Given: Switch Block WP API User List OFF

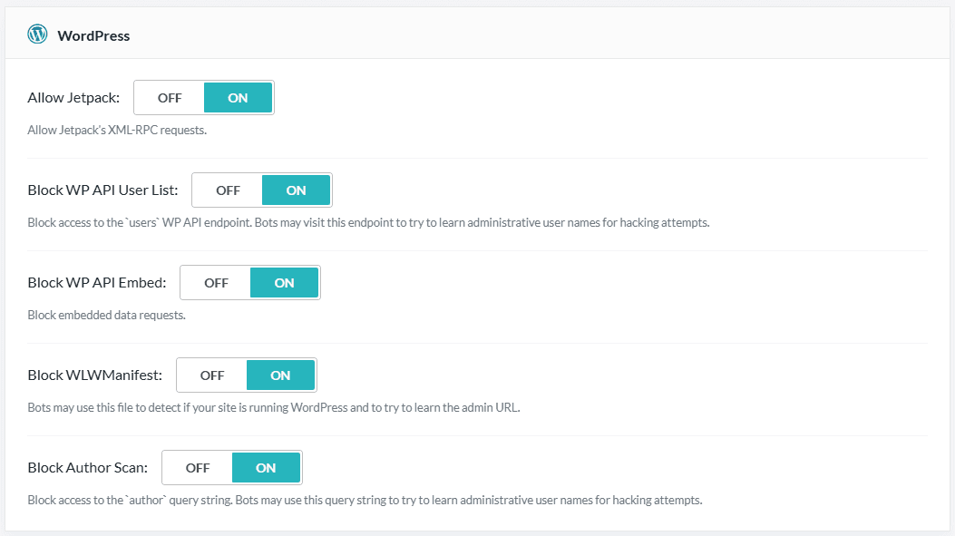Looking at the screenshot, I should point(228,190).
